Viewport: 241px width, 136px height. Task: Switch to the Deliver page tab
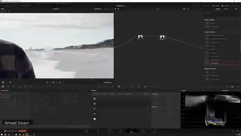pos(154,131)
